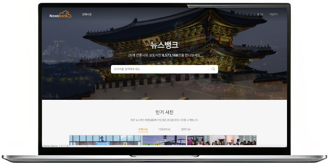Viewport: 329px width, 164px height.
Task: Click the 로그인 link
Action: pos(260,14)
